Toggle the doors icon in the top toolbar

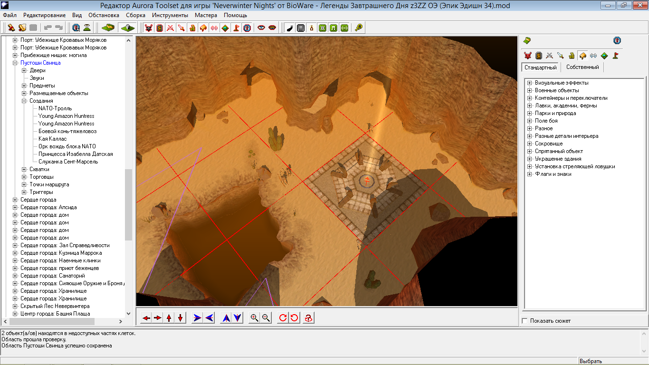click(x=160, y=28)
